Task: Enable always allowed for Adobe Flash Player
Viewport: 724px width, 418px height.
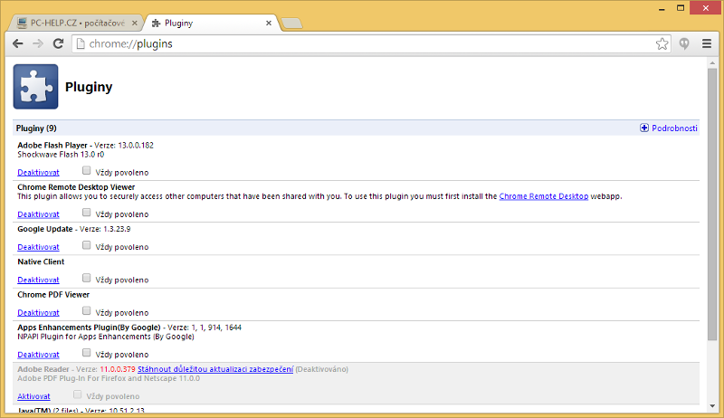Action: [87, 170]
